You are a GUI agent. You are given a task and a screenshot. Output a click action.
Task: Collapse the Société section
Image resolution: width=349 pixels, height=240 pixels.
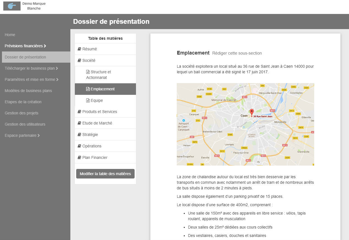(105, 60)
